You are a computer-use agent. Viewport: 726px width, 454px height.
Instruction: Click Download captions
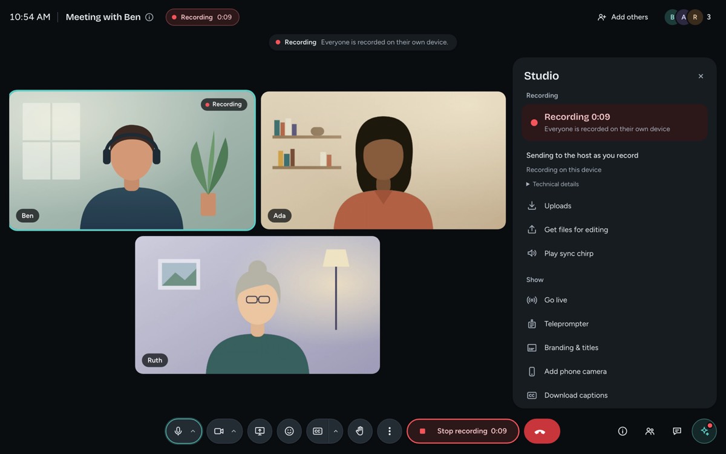tap(615, 395)
